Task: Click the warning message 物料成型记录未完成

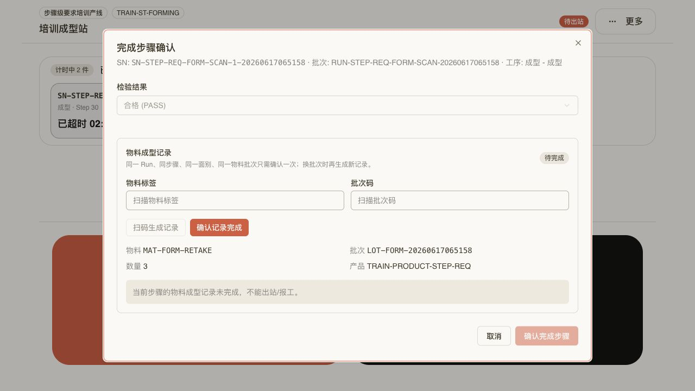Action: click(x=347, y=292)
